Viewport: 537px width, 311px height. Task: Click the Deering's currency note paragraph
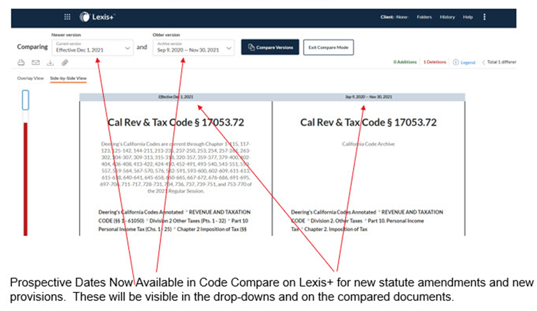click(x=176, y=168)
